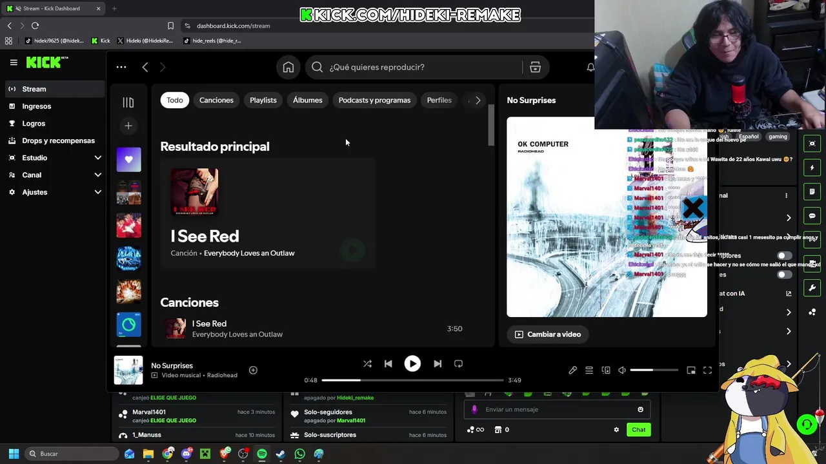
Task: Open the Kick quick actions lightning icon
Action: 812,168
